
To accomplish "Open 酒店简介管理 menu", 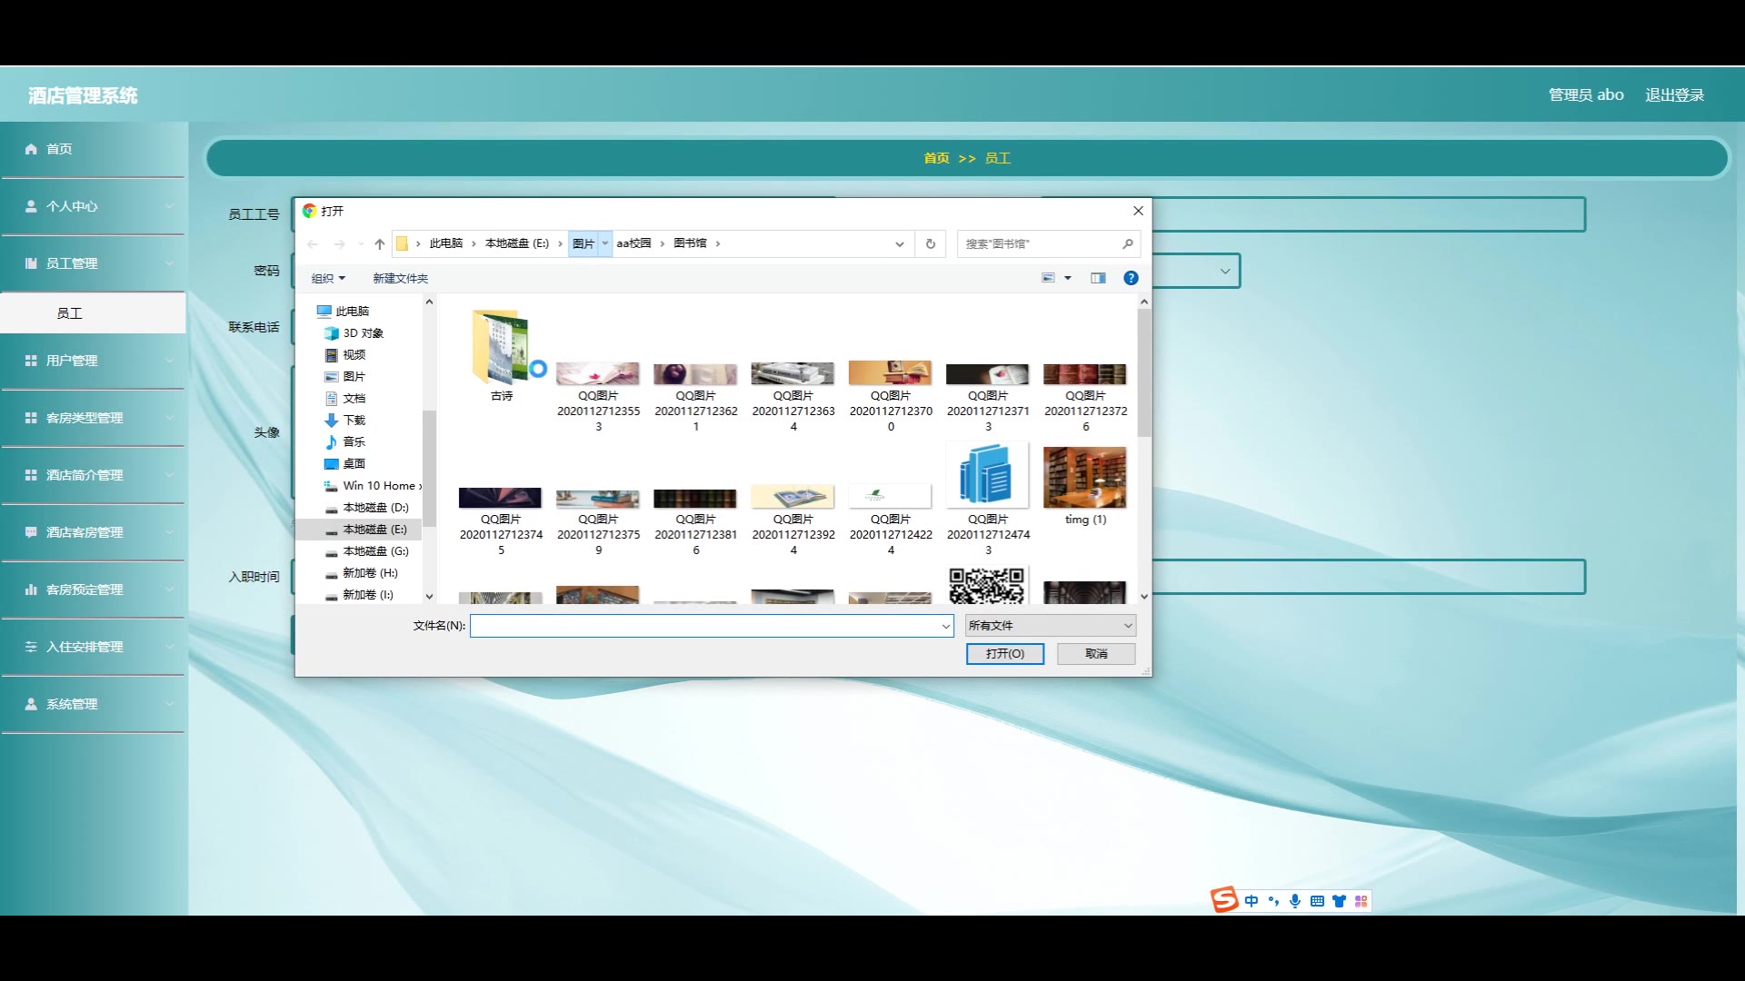I will click(x=93, y=475).
